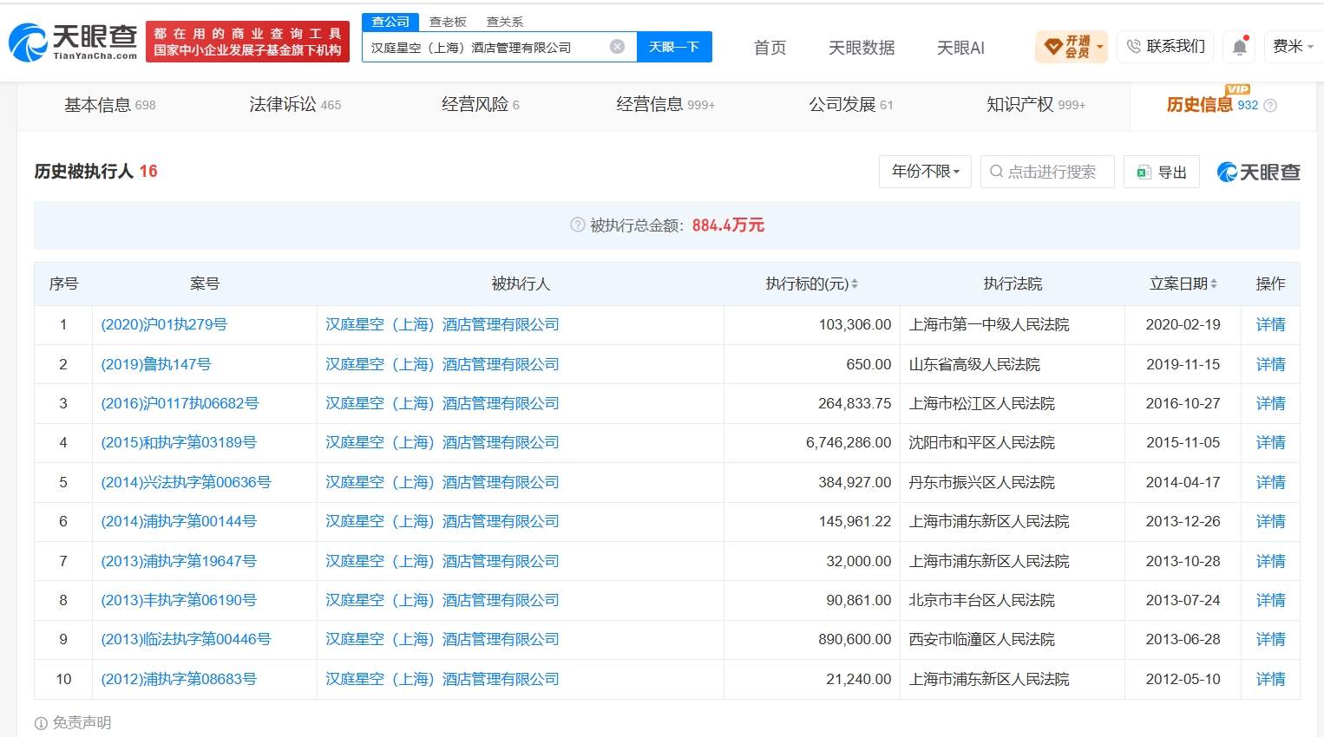
Task: Select the 查老板 search tab
Action: click(x=448, y=22)
